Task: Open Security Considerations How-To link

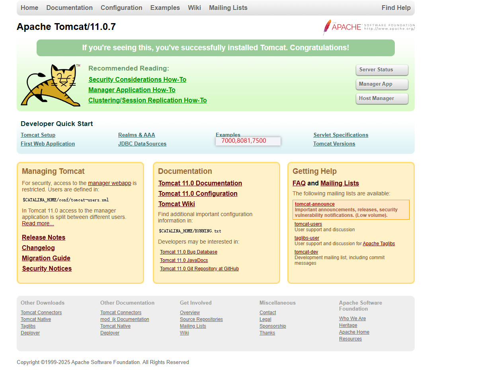Action: click(137, 79)
